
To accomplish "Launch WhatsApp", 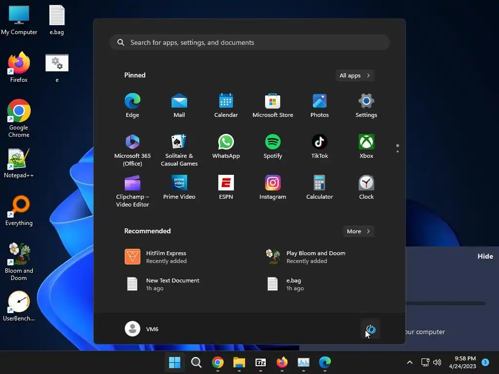I will (x=226, y=147).
